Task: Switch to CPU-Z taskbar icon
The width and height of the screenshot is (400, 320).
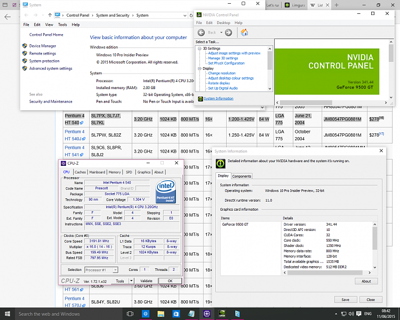Action: coord(206,314)
